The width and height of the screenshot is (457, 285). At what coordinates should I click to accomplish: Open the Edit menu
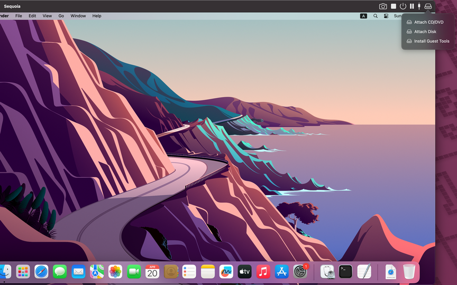point(32,16)
